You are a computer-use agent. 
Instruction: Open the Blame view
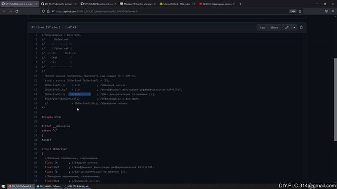274,27
